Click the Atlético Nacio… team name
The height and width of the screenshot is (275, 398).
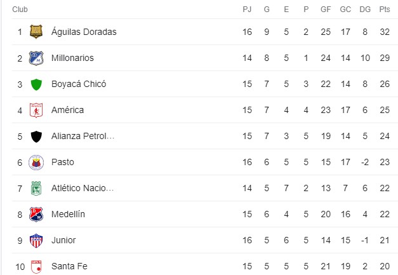tap(83, 188)
